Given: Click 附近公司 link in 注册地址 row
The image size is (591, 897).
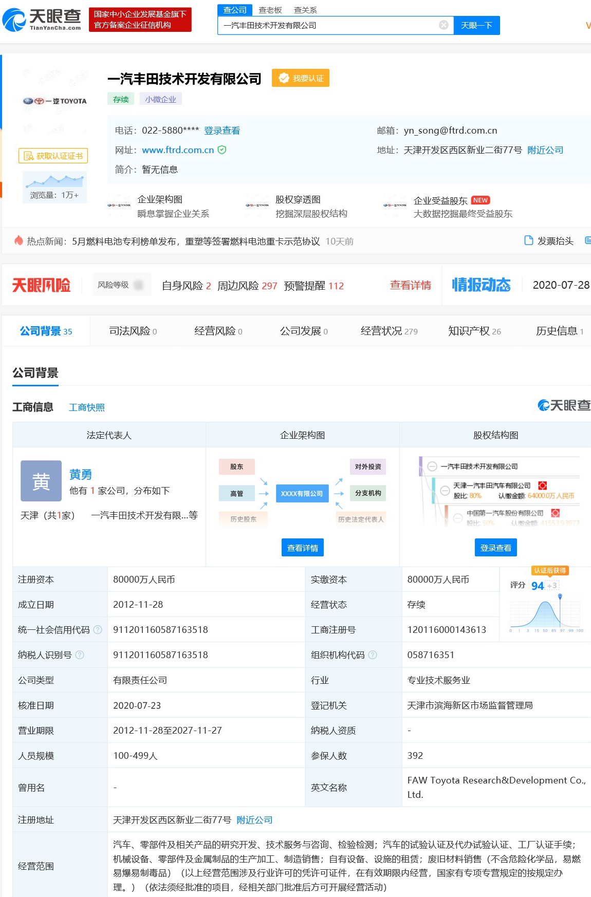Looking at the screenshot, I should pyautogui.click(x=254, y=820).
